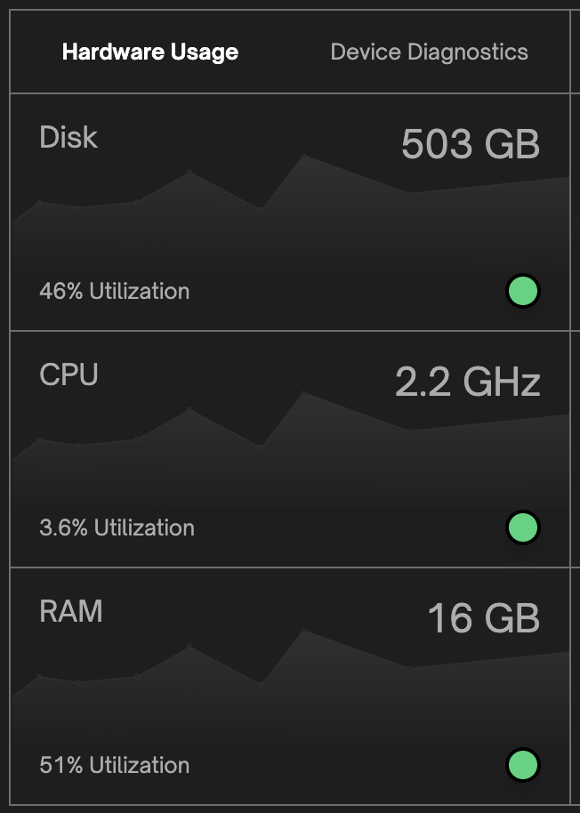
Task: Click the highest peak on Disk graph
Action: point(304,156)
